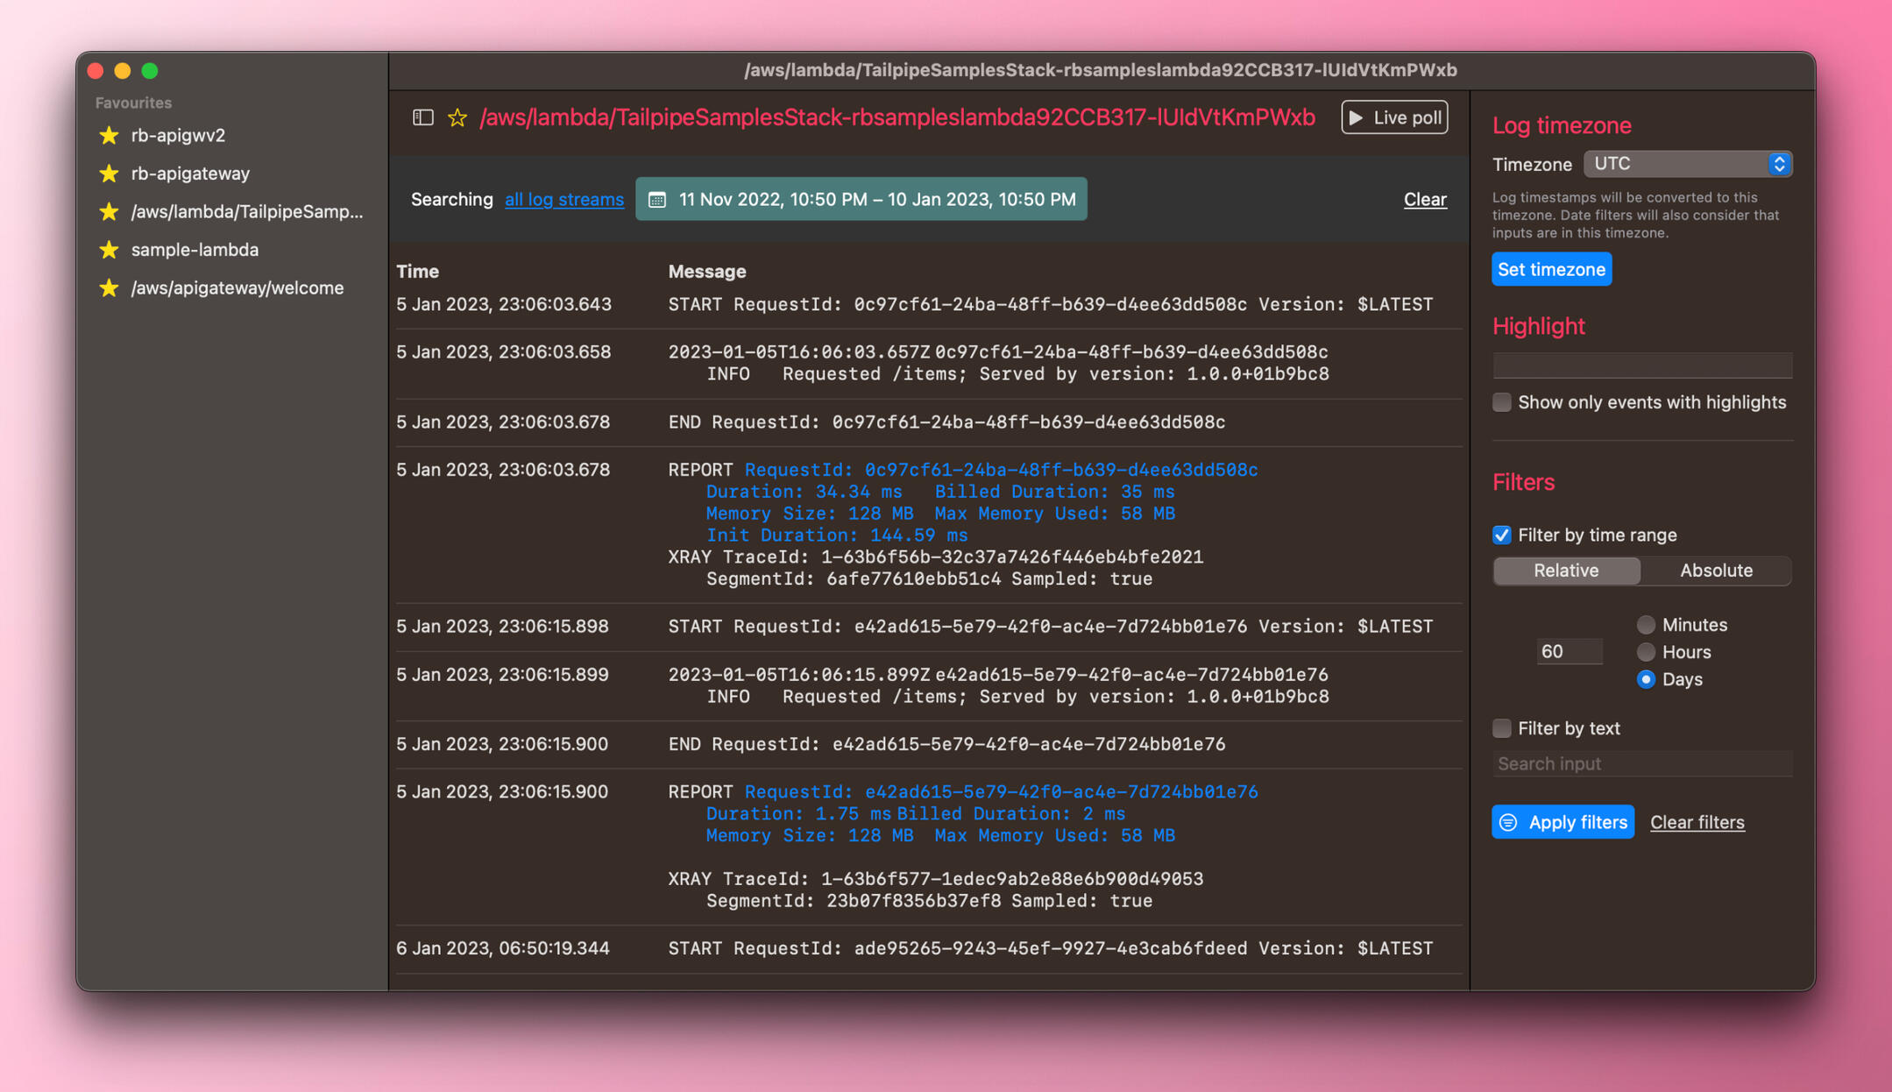Viewport: 1892px width, 1092px height.
Task: Enable the Filter by text checkbox
Action: pyautogui.click(x=1502, y=728)
